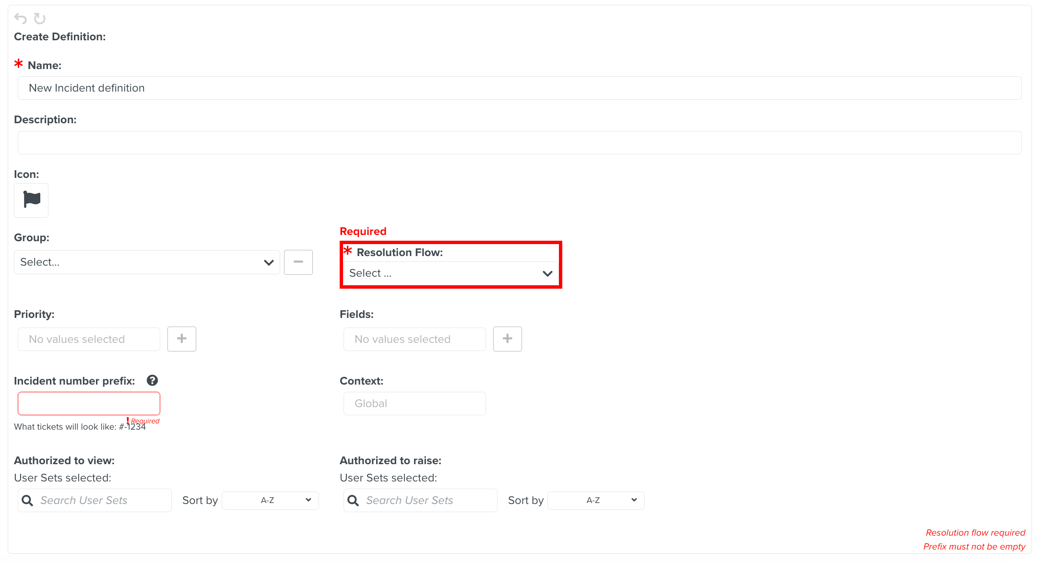This screenshot has width=1043, height=562.
Task: Add a Priority value with plus button
Action: 181,339
